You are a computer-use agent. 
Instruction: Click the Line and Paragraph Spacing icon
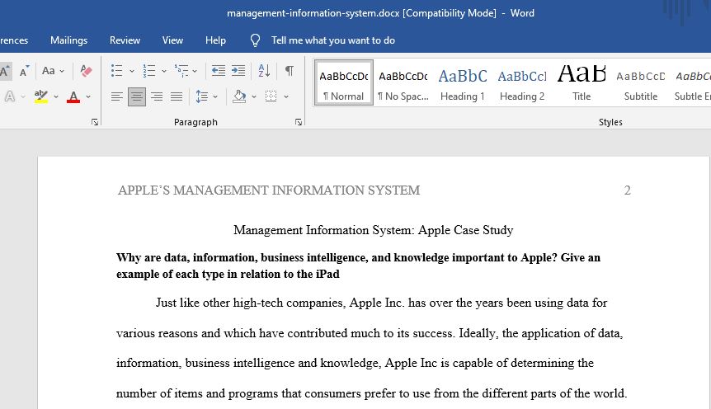(202, 96)
